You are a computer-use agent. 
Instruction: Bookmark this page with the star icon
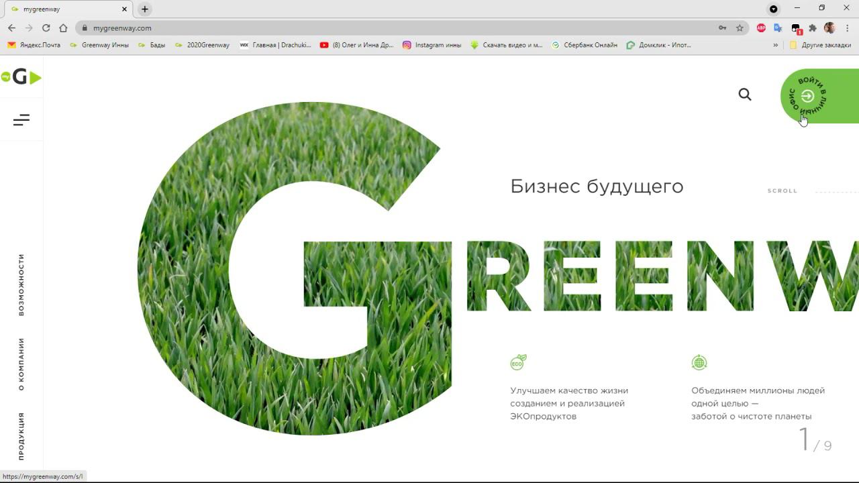[x=740, y=28]
